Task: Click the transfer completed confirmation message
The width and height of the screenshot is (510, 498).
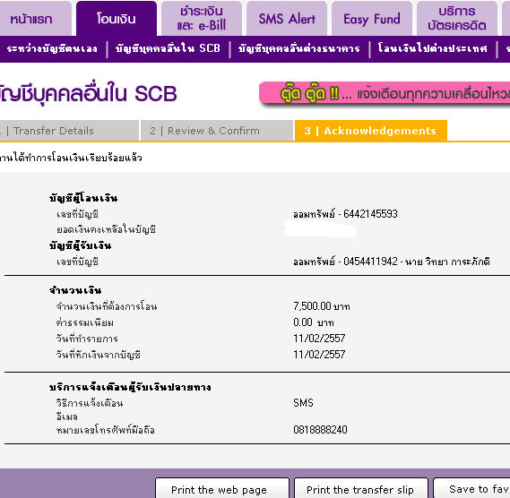Action: (71, 158)
